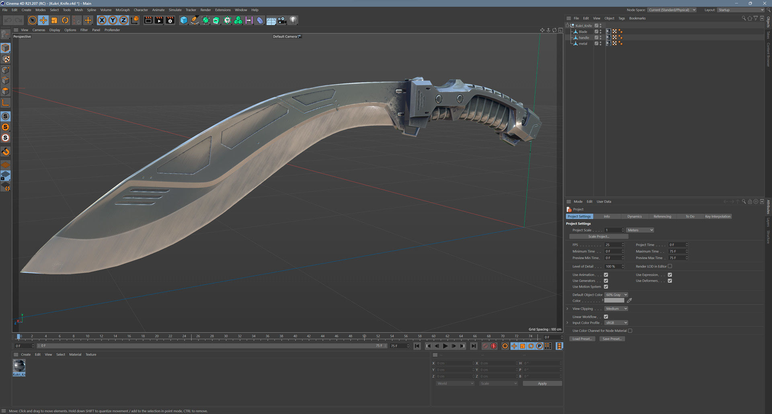Screen dimensions: 772x414
Task: Open the MoGraph menu
Action: point(123,10)
